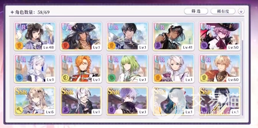This screenshot has height=128, width=258.
Task: Select the SSR card with black and white hair
Action: [81, 101]
